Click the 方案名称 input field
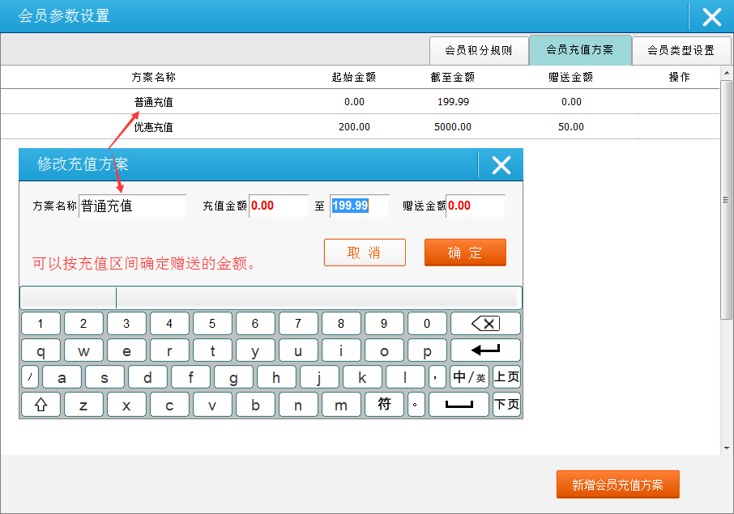This screenshot has width=734, height=514. 132,206
